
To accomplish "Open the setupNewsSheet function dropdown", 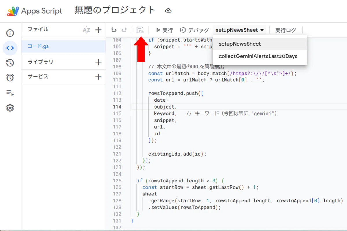I will coord(240,30).
